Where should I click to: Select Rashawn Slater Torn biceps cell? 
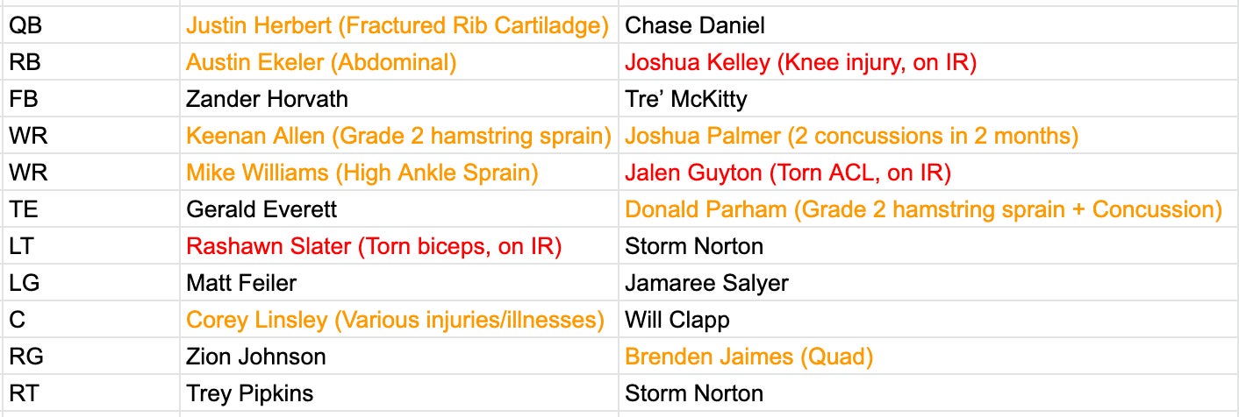pos(374,246)
